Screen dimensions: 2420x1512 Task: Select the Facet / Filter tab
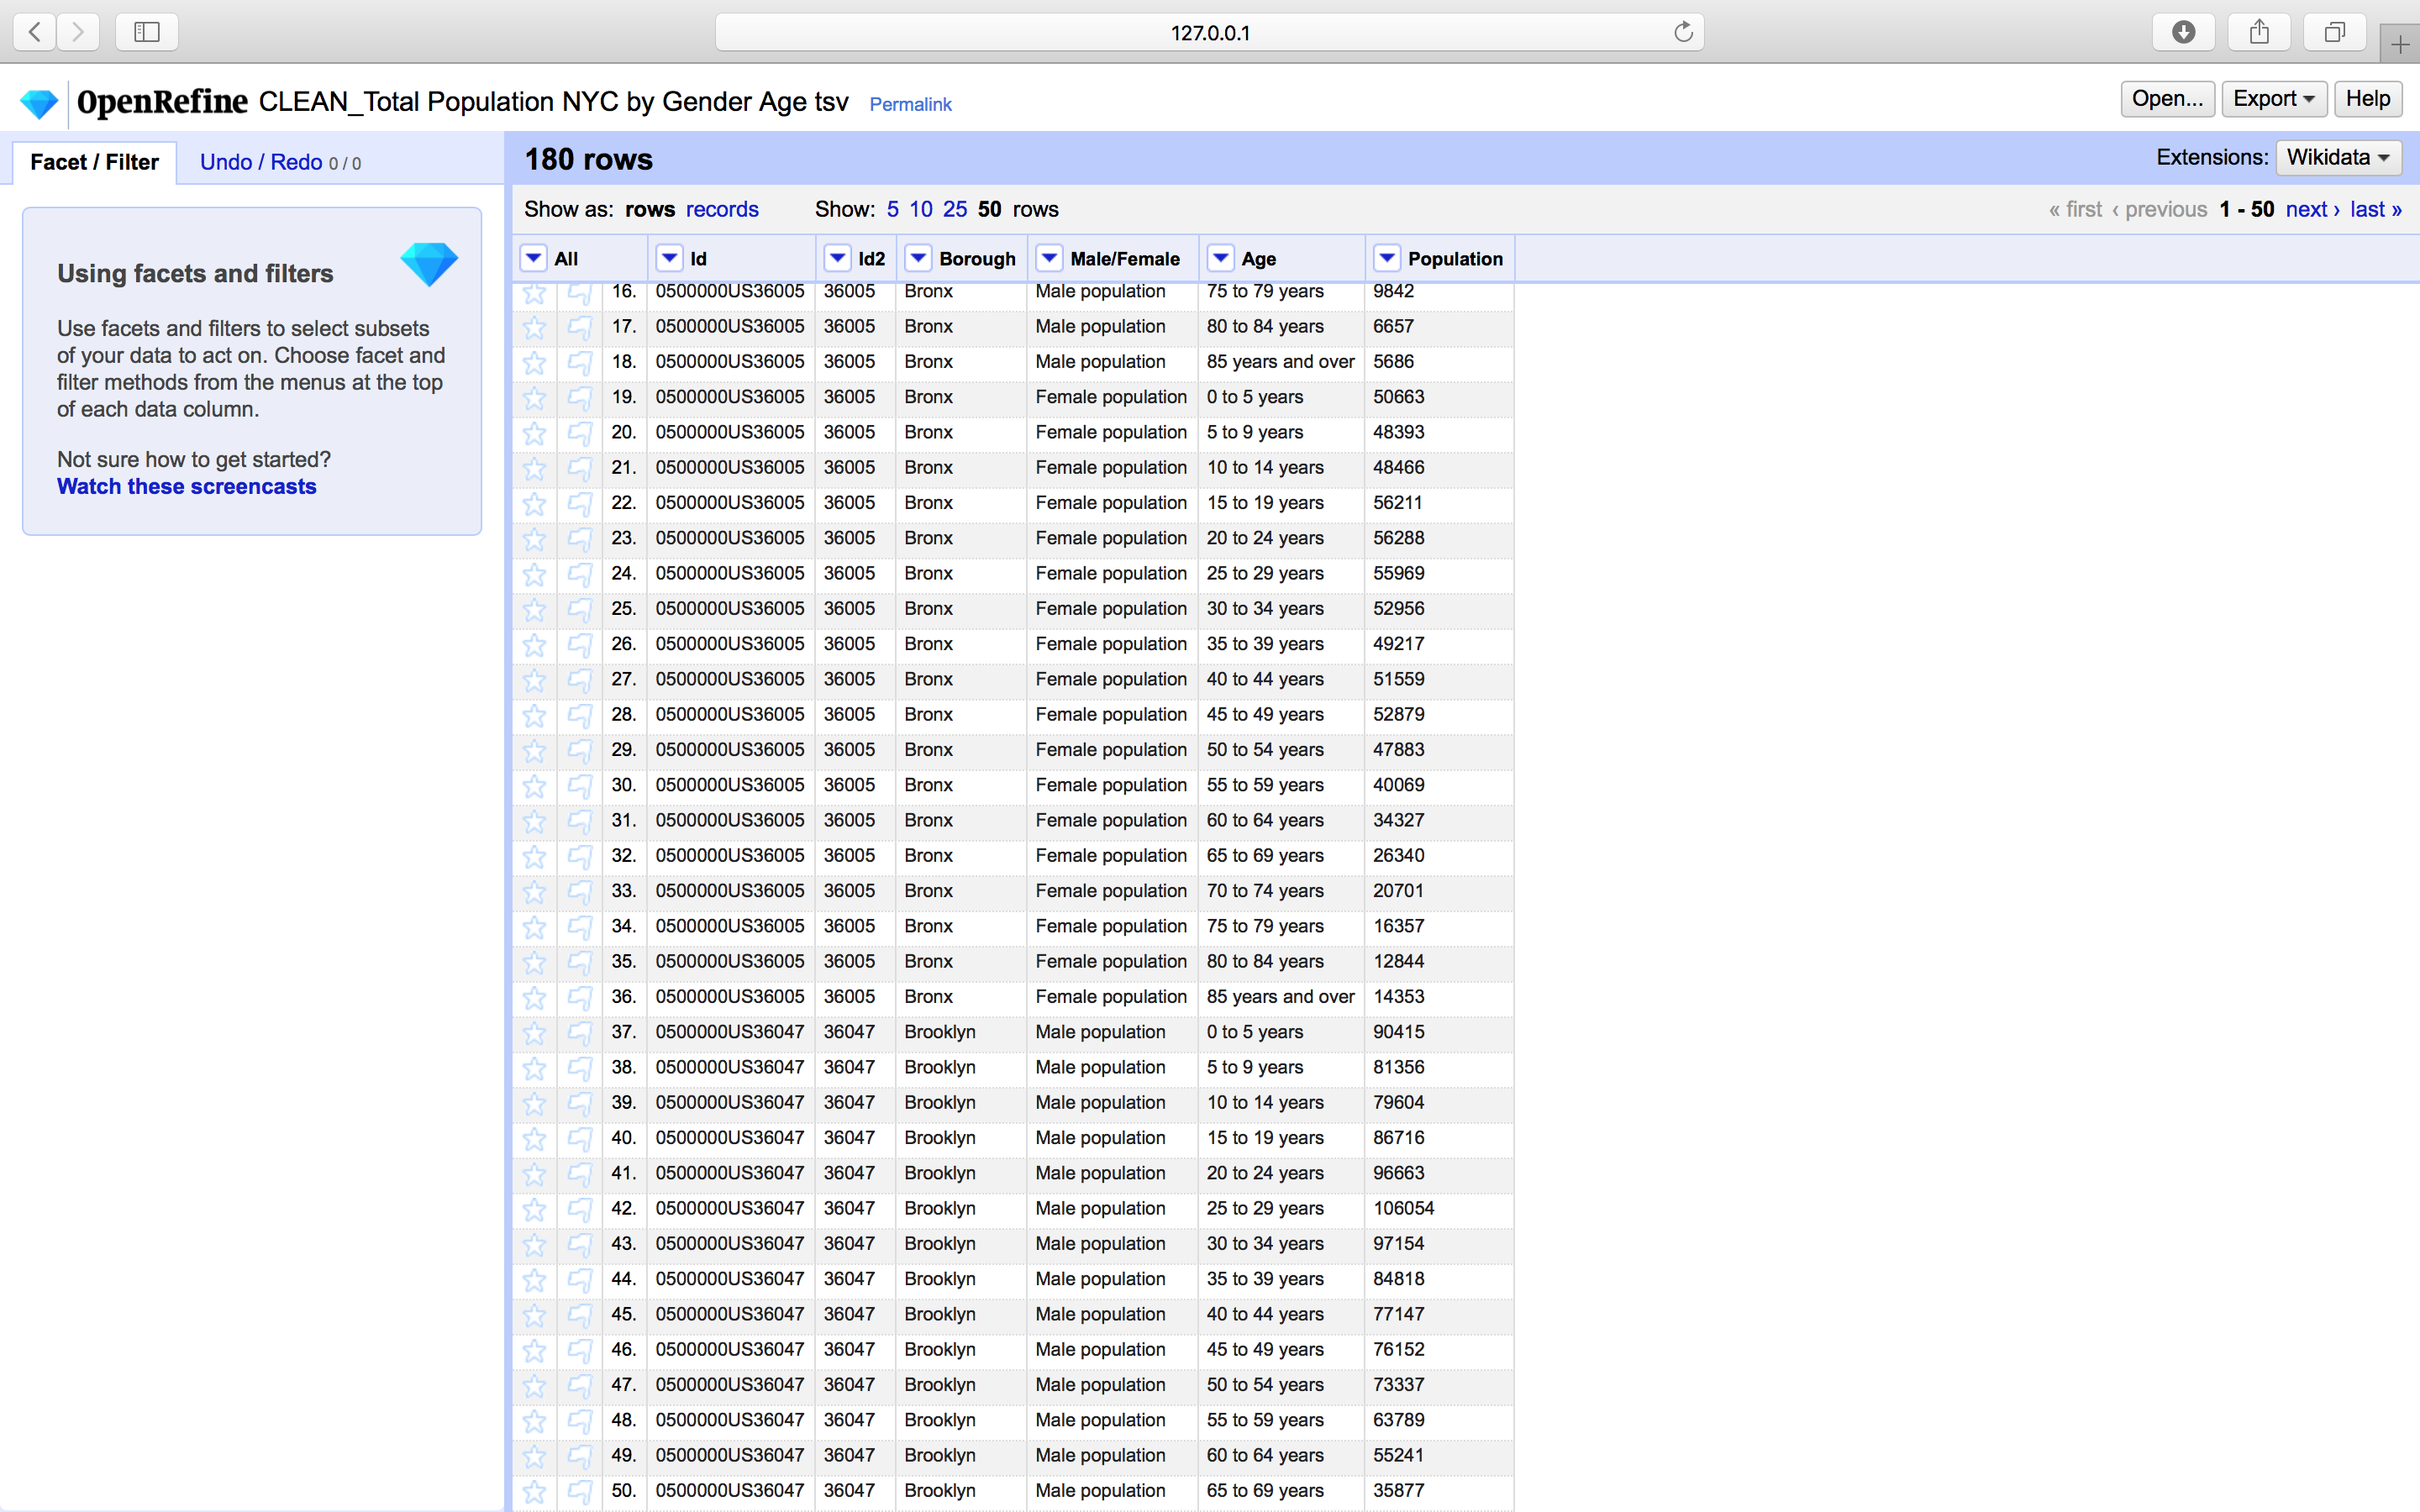click(x=95, y=161)
